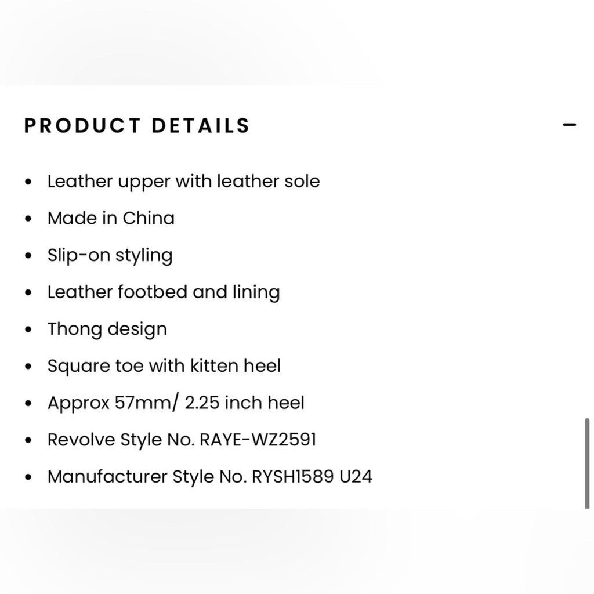Click Manufacturer Style No. RYSH1589 U24
The width and height of the screenshot is (594, 594).
coord(211,476)
